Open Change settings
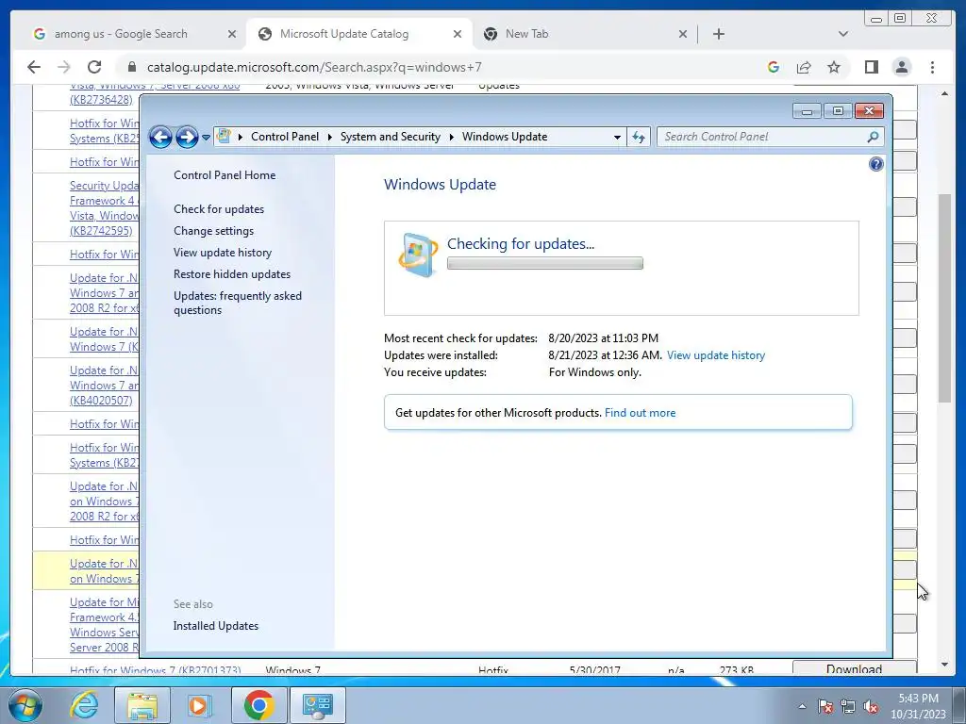966x724 pixels. click(213, 231)
